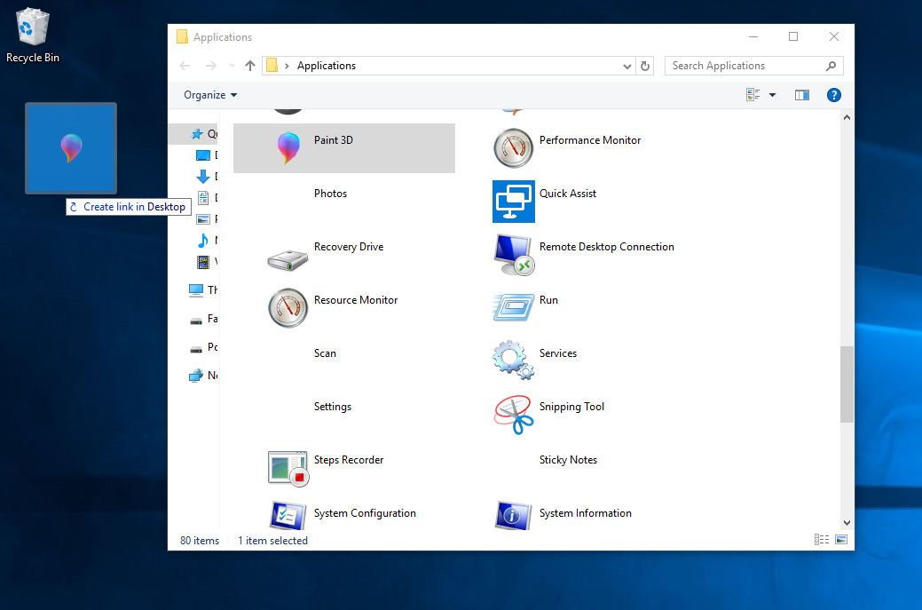Select the Steps Recorder icon
922x610 pixels.
click(x=288, y=468)
